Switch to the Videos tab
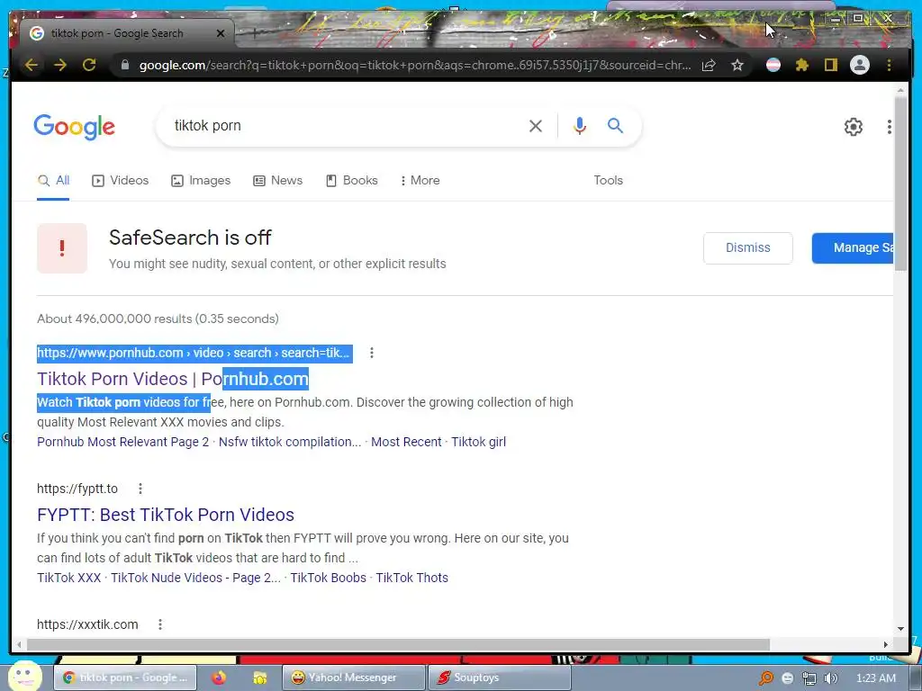This screenshot has height=691, width=922. click(121, 180)
